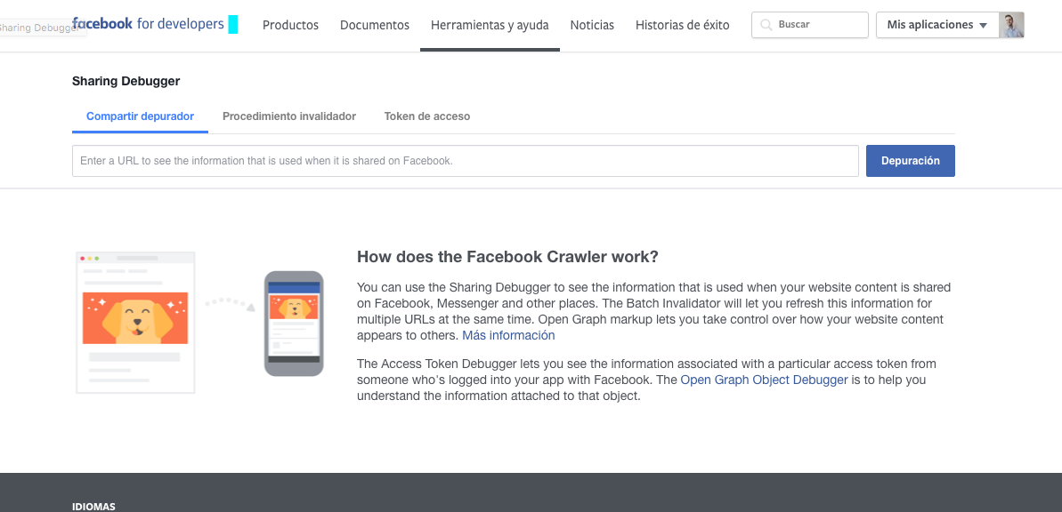
Task: Click the browser window dog illustration
Action: point(135,322)
